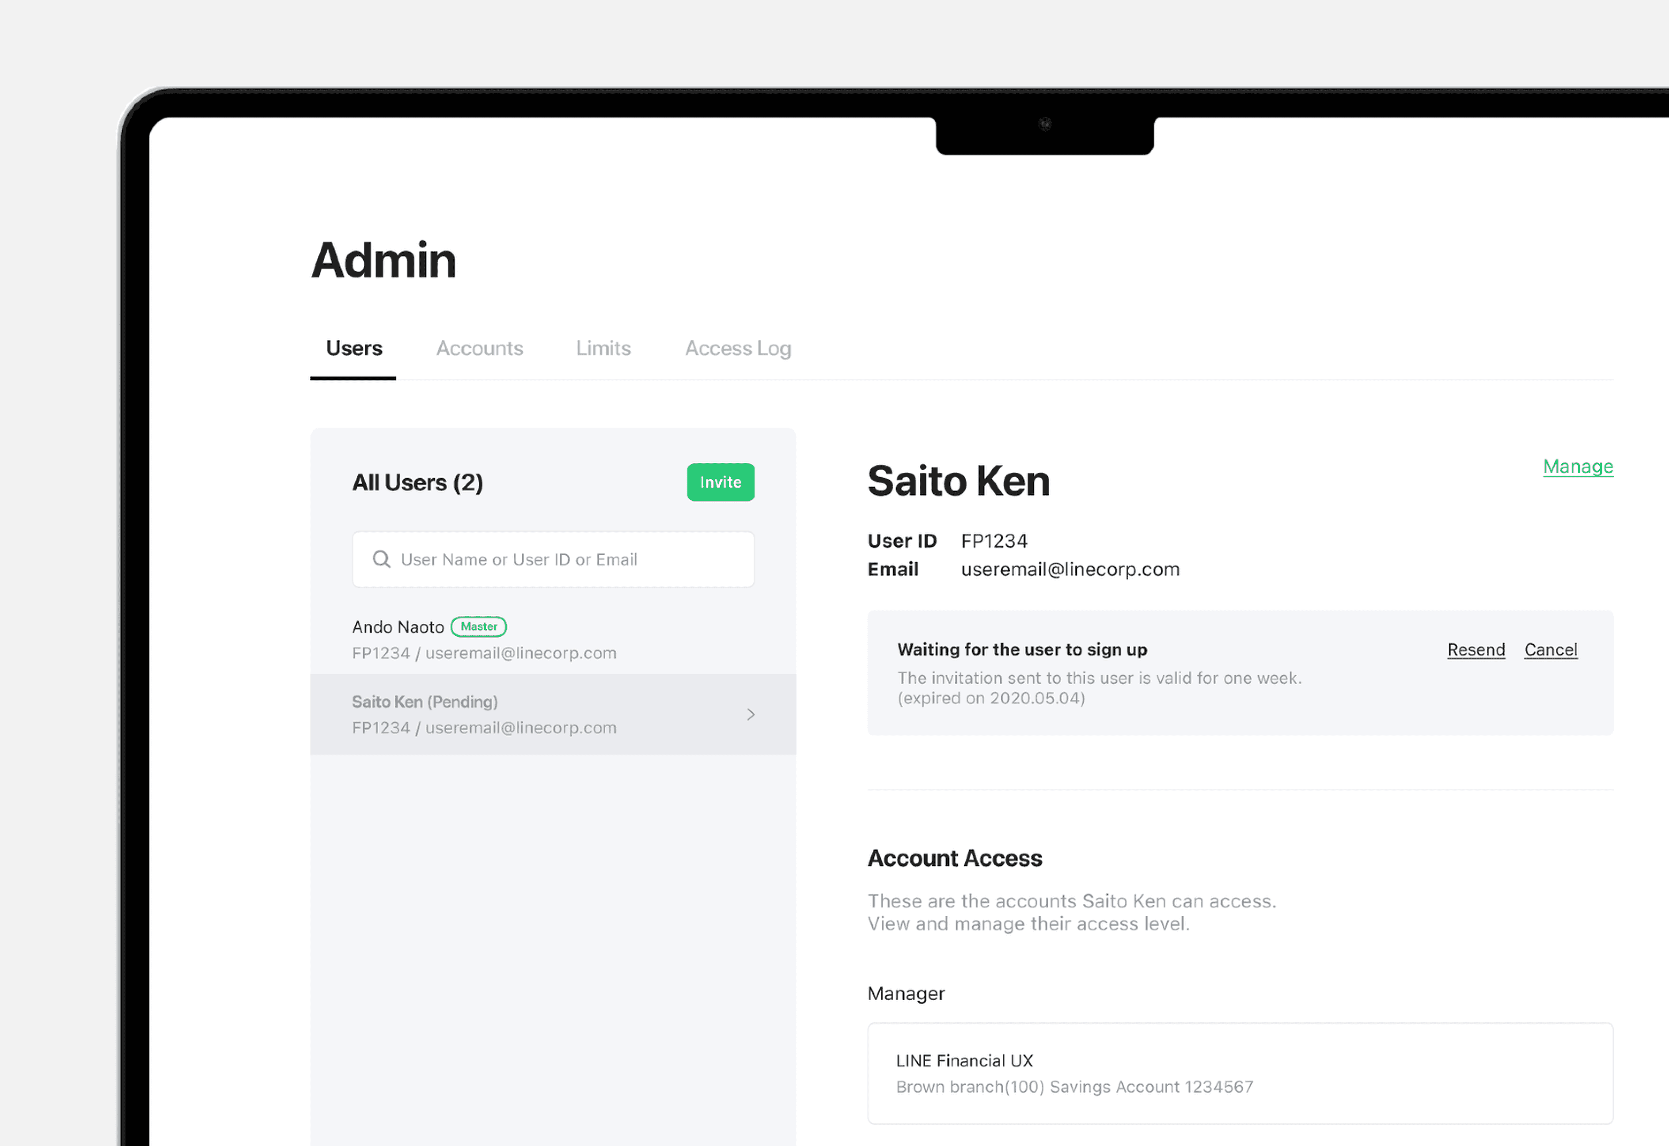Click the search magnifier icon

click(381, 559)
